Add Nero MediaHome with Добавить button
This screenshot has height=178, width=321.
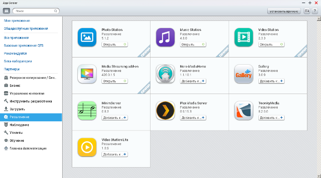click(193, 81)
